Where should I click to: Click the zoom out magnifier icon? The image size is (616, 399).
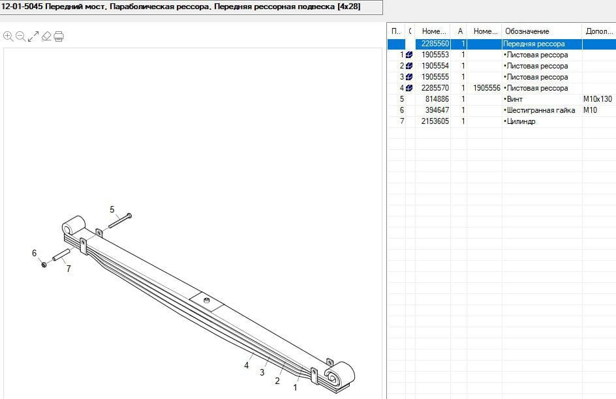(x=20, y=37)
